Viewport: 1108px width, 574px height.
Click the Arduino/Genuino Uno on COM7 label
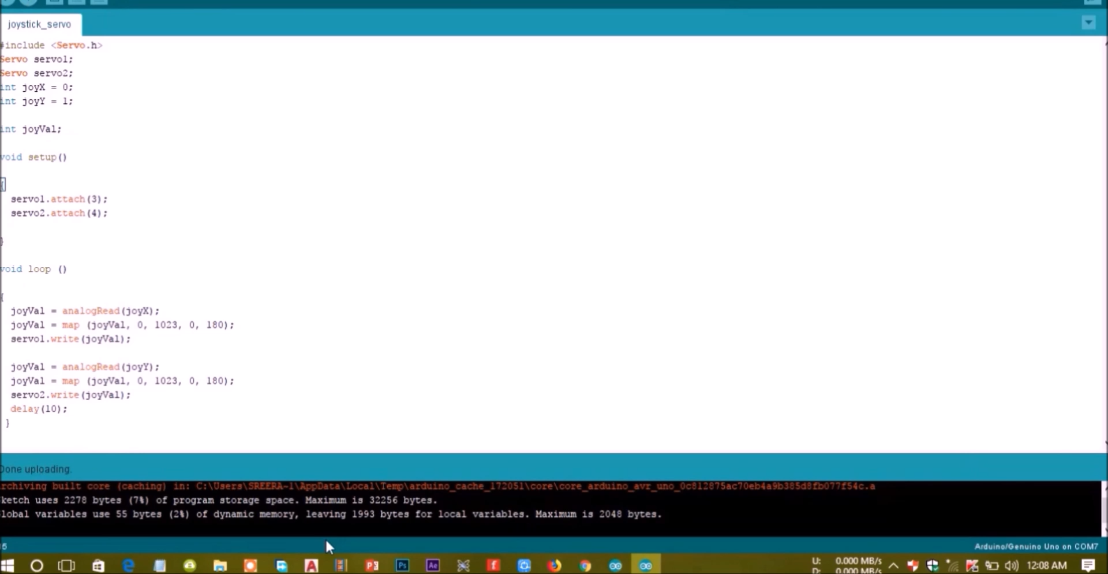click(x=1036, y=546)
